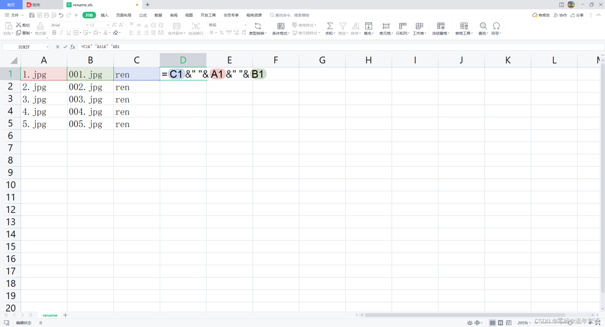This screenshot has width=605, height=327.
Task: Open the fill color dropdown arrow
Action: pos(100,33)
